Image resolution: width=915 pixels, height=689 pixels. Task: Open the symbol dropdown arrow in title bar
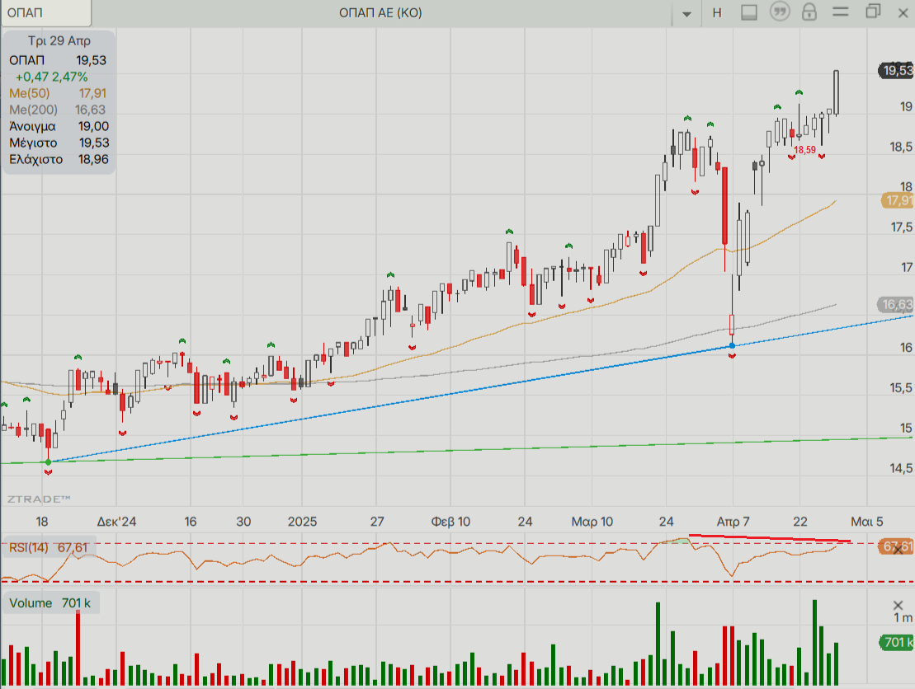(686, 13)
